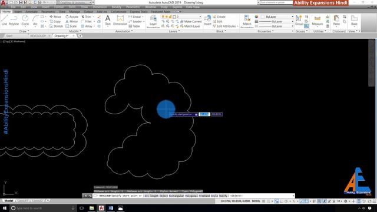Open the ByLayer color dropdown
Viewport: 377px width, 212px height.
[x=276, y=17]
